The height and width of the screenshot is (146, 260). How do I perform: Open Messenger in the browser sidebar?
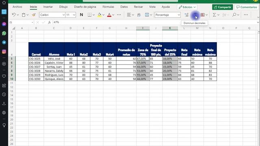pos(4,24)
